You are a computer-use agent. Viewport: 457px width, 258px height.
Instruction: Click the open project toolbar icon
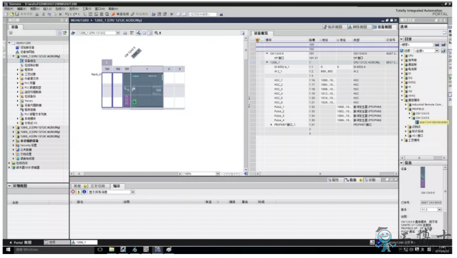11,14
